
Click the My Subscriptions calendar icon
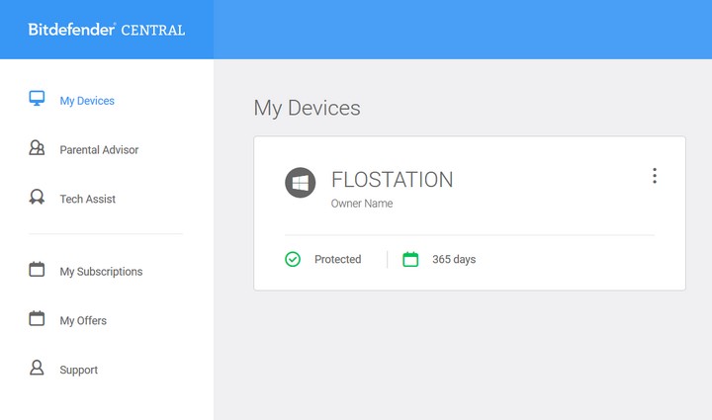click(x=38, y=270)
